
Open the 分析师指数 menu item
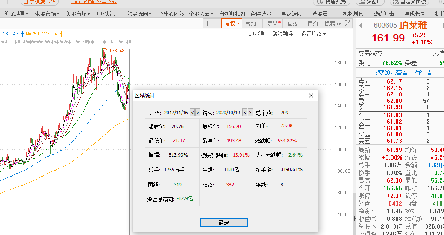coord(232,14)
